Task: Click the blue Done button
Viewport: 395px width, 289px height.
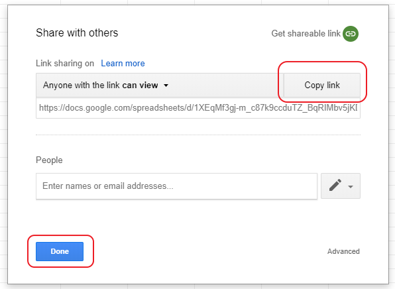Action: pos(60,251)
